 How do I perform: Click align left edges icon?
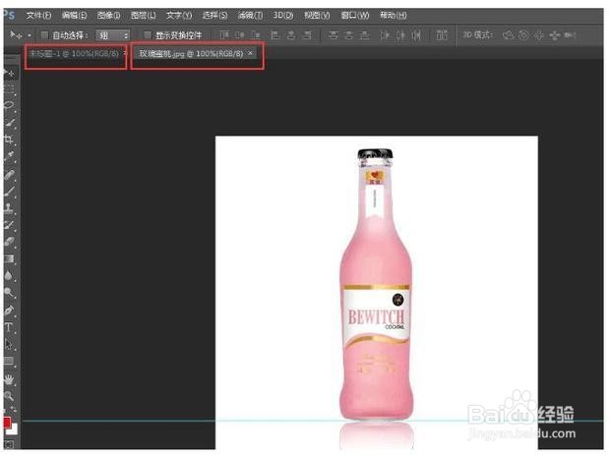point(275,35)
